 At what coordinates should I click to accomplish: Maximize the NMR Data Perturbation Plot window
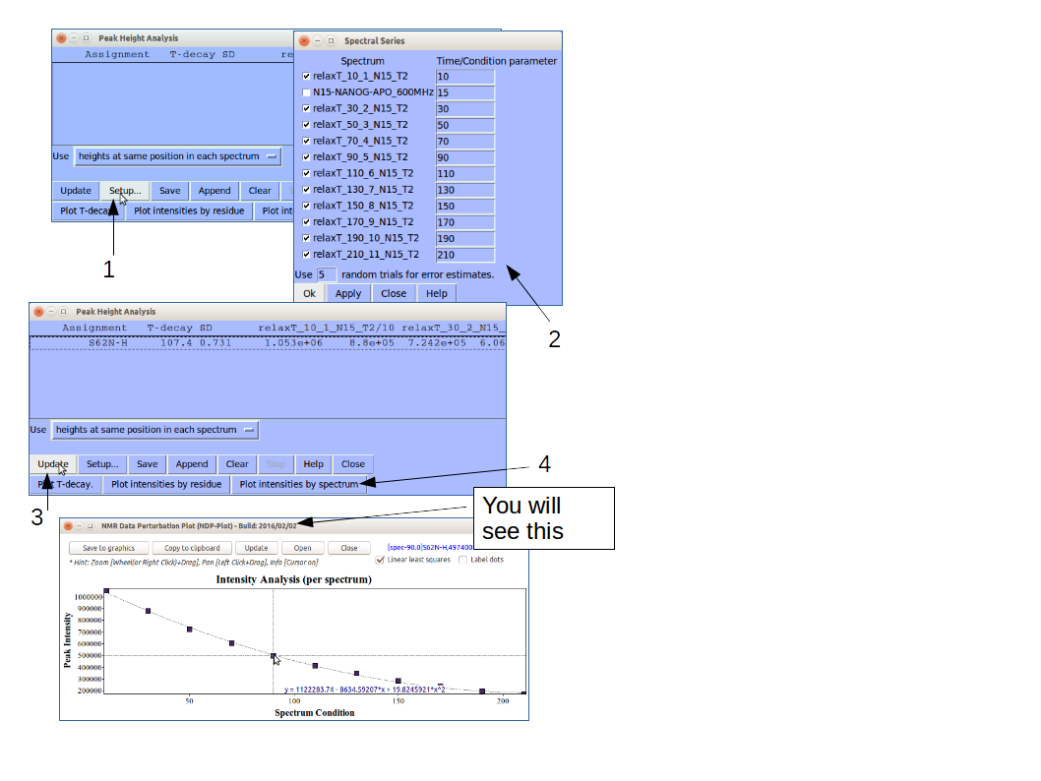[88, 526]
